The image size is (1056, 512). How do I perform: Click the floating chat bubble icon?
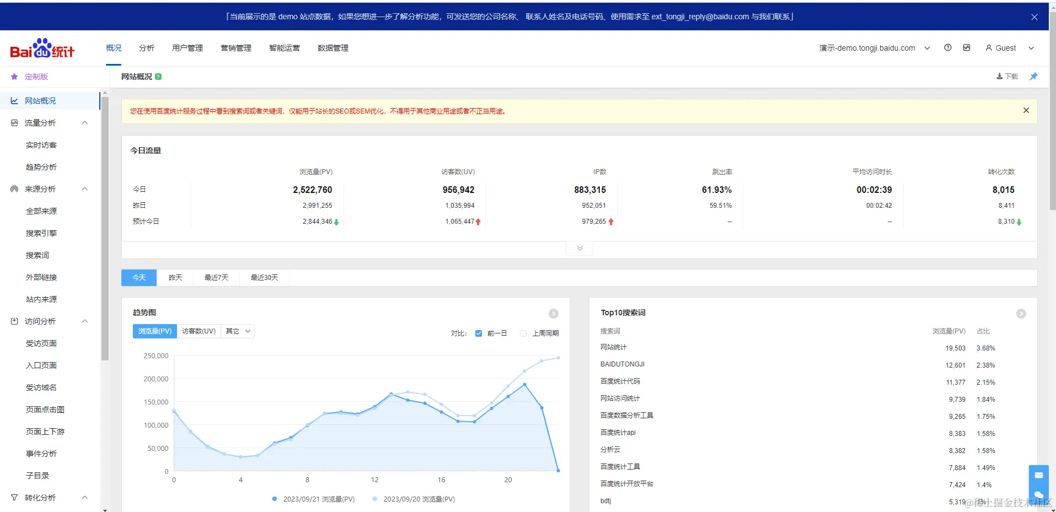tap(1039, 494)
